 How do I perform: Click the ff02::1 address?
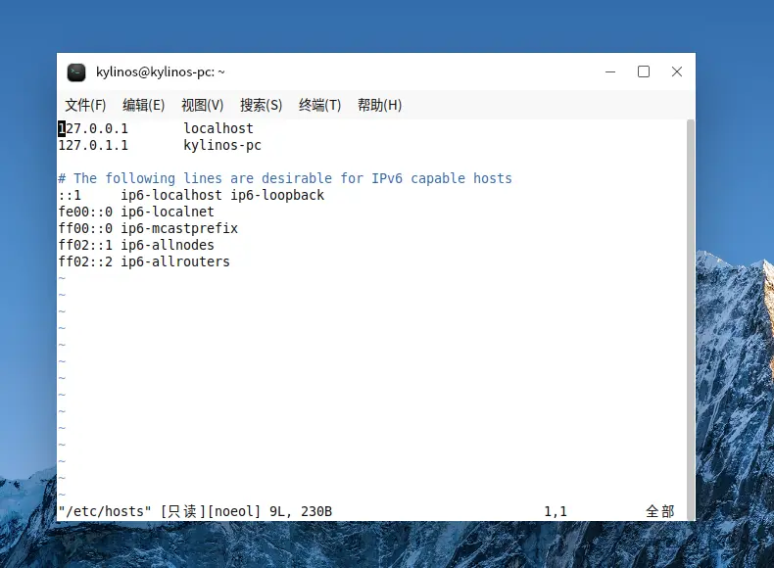coord(85,245)
